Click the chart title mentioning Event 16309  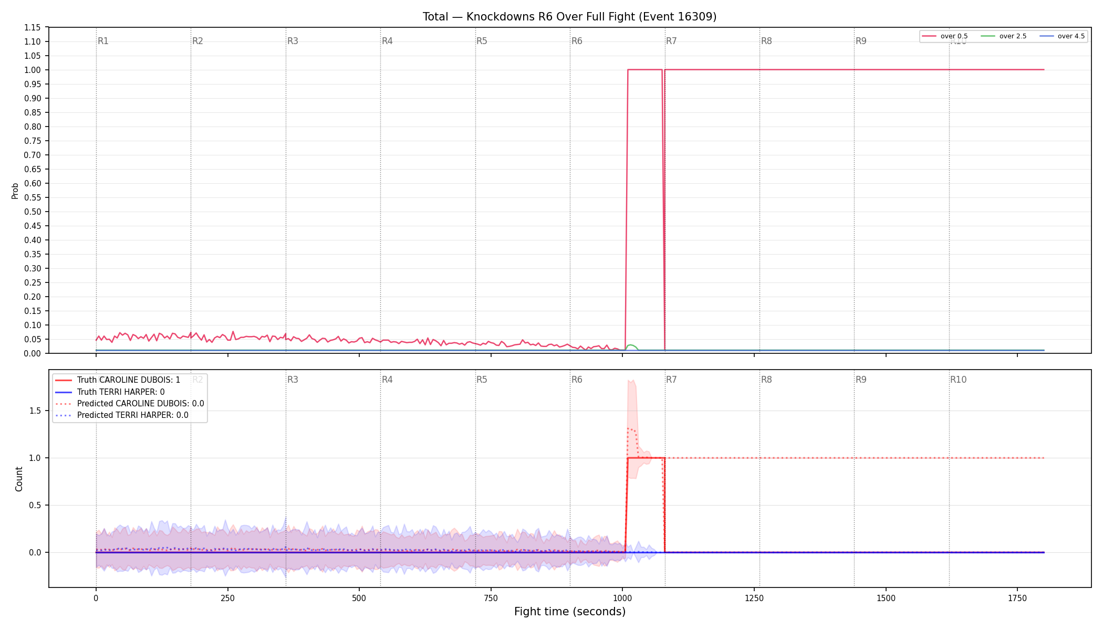pos(569,17)
